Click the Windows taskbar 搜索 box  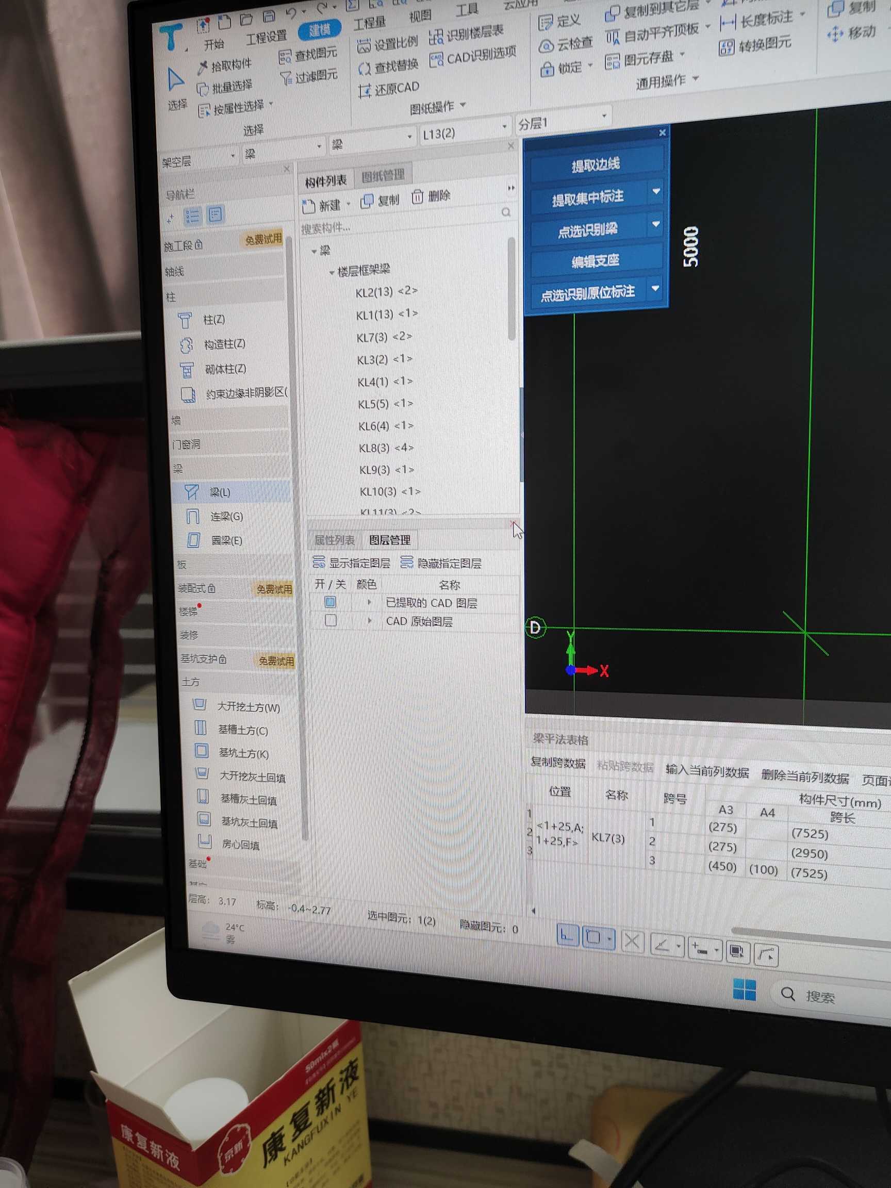click(x=831, y=996)
